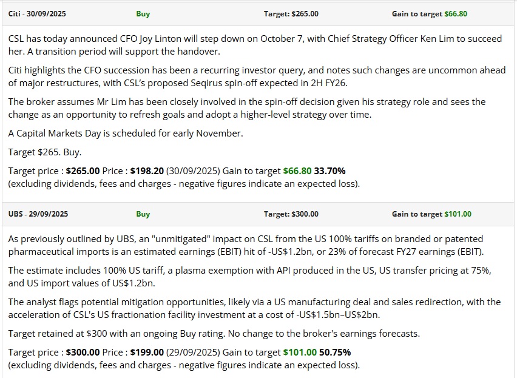Click UBS paragraph on potential mitigation opportunities
The image size is (517, 378).
pyautogui.click(x=255, y=308)
